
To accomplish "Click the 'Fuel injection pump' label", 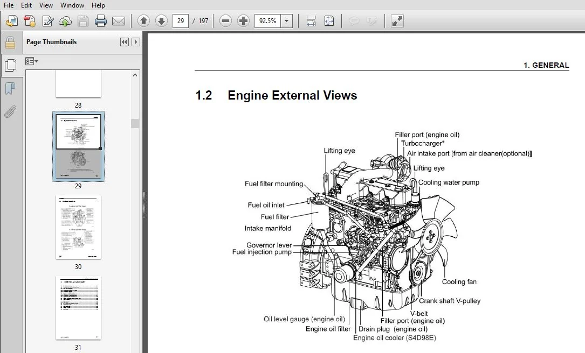I will tap(261, 252).
